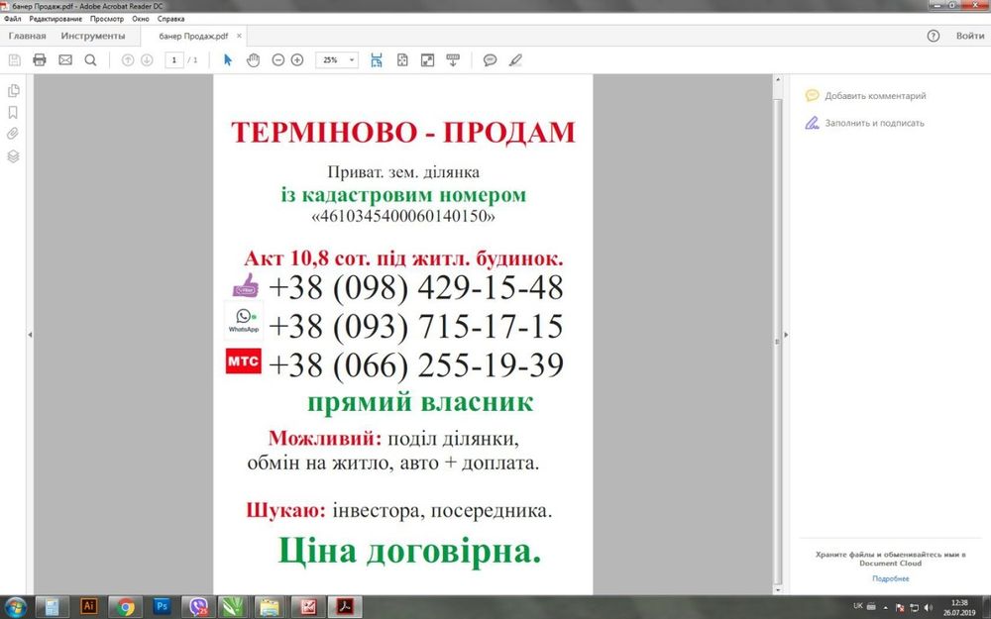
Task: Select the банер Продаж.pdf document tab
Action: pyautogui.click(x=193, y=36)
